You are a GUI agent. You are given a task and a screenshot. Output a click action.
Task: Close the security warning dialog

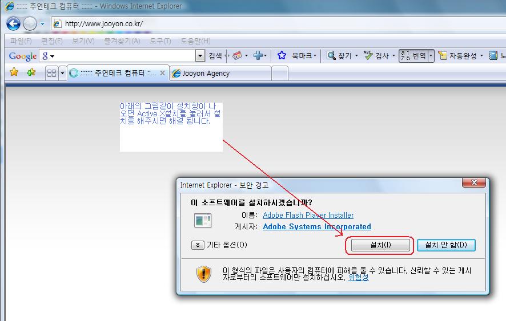click(x=474, y=182)
